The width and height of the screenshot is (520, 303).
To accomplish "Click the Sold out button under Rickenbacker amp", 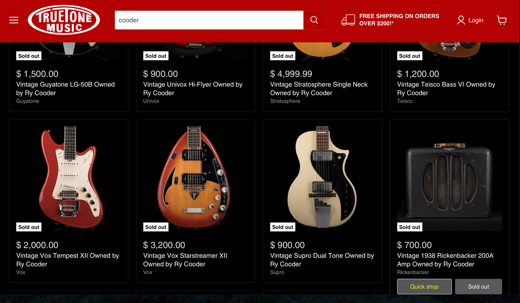I will (x=479, y=287).
